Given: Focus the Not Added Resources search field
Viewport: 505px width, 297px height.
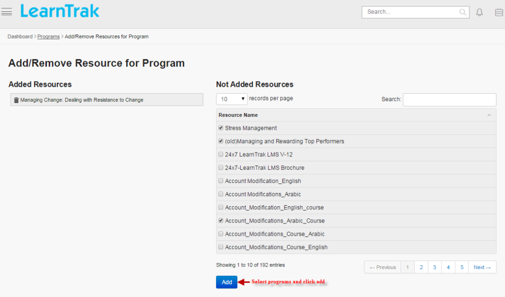Looking at the screenshot, I should [x=449, y=100].
